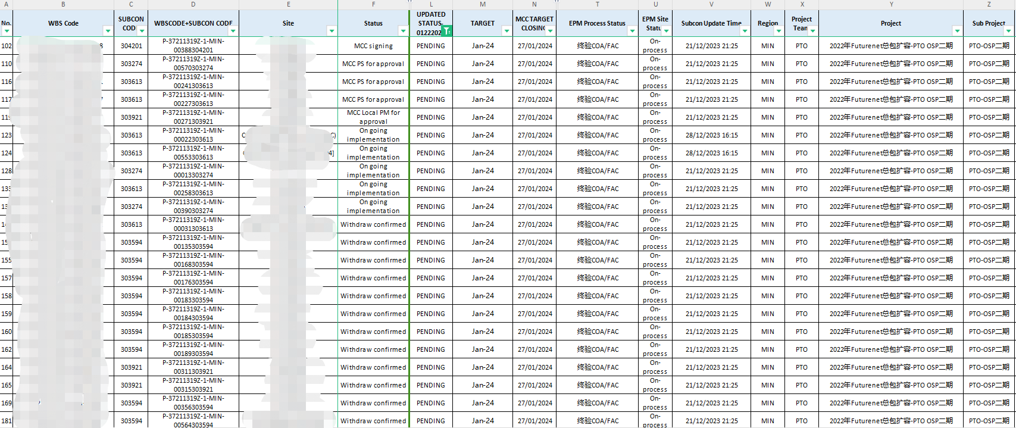Open the MCC TARGET CLOSING filter dropdown
Viewport: 1016px width, 428px height.
tap(550, 31)
